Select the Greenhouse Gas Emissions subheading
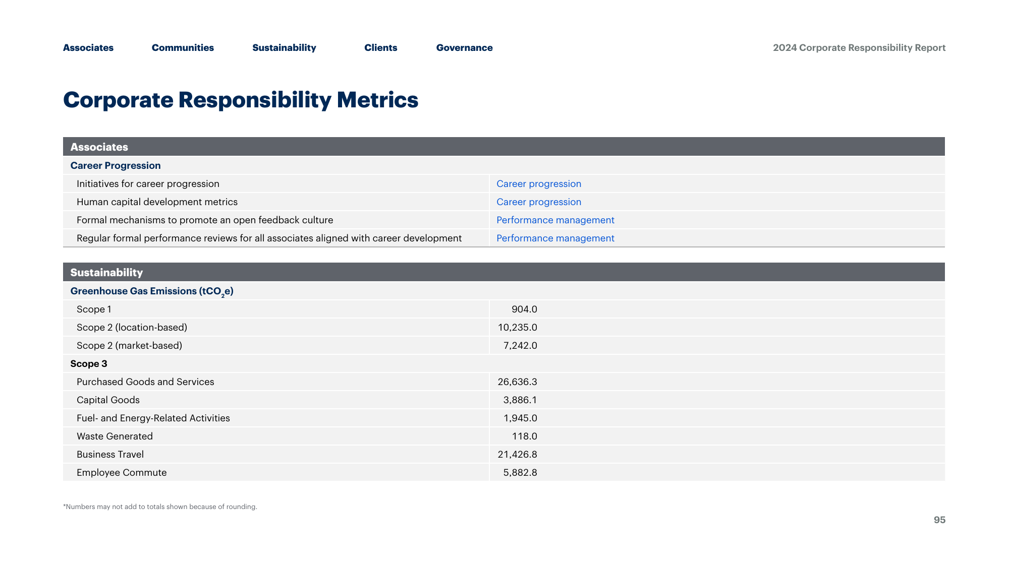Image resolution: width=1009 pixels, height=567 pixels. pyautogui.click(x=152, y=291)
